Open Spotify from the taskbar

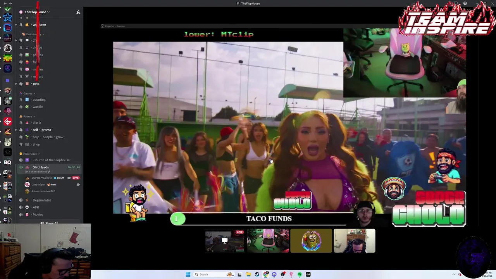300,274
